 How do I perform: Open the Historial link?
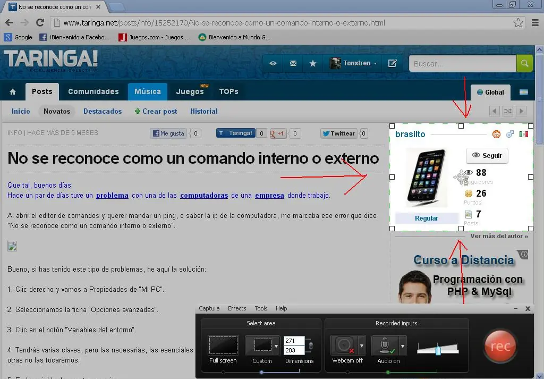pyautogui.click(x=204, y=112)
